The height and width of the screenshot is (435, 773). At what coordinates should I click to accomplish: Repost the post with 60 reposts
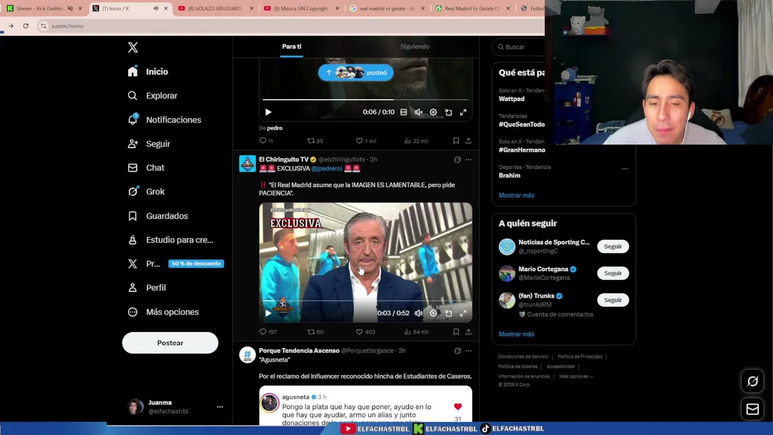click(315, 332)
